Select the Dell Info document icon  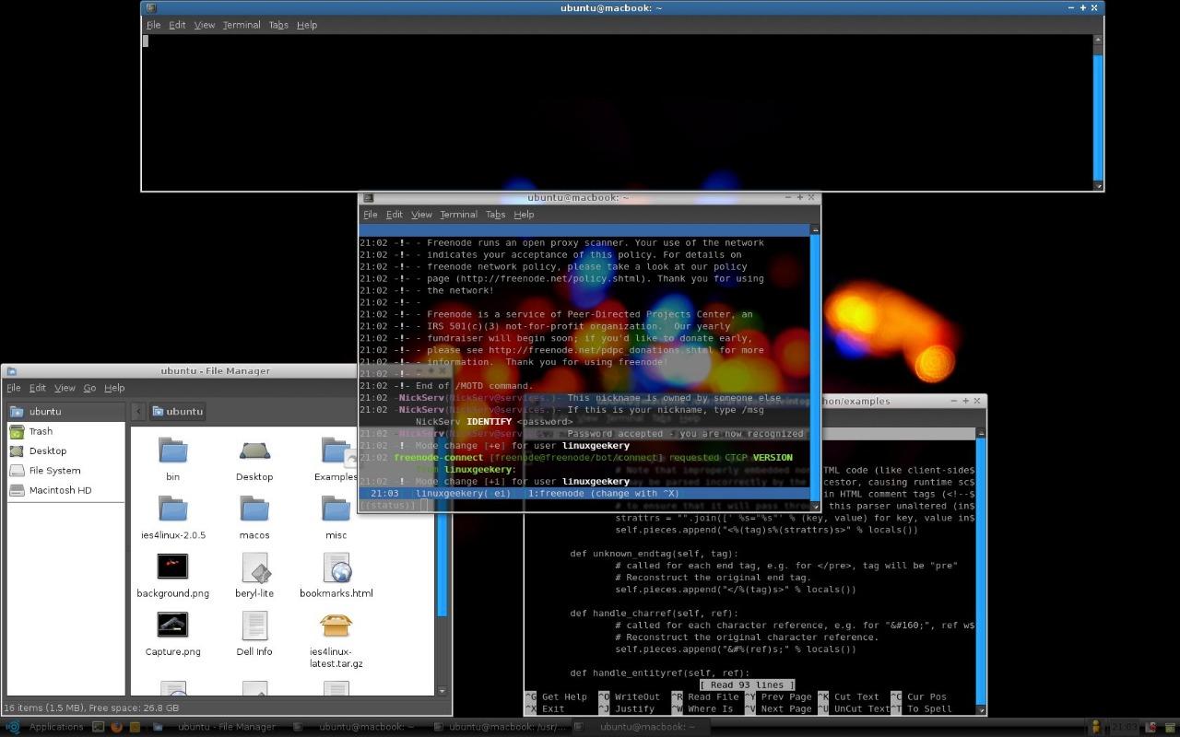(x=254, y=626)
